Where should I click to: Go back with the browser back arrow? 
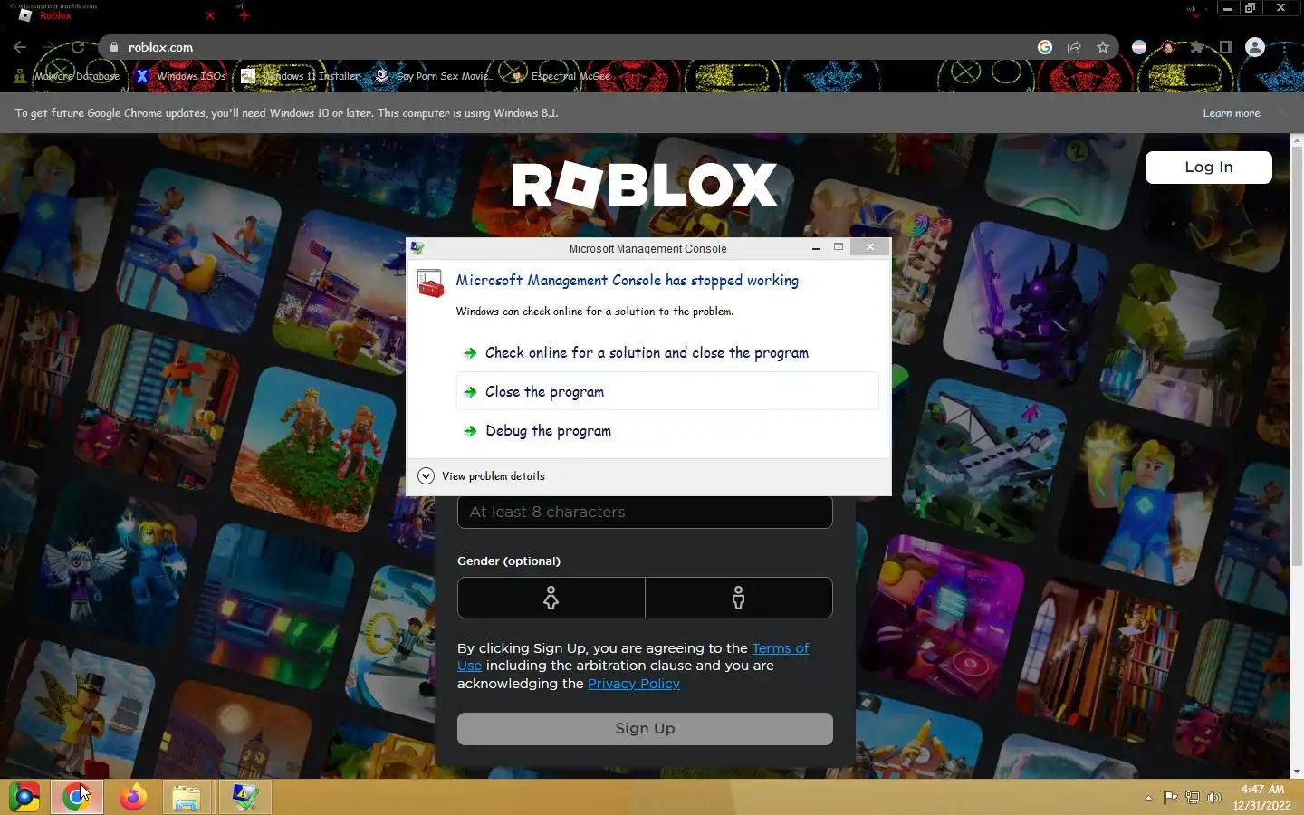coord(20,47)
